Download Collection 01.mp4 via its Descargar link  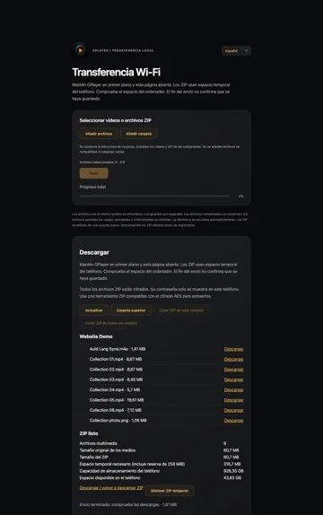click(233, 359)
